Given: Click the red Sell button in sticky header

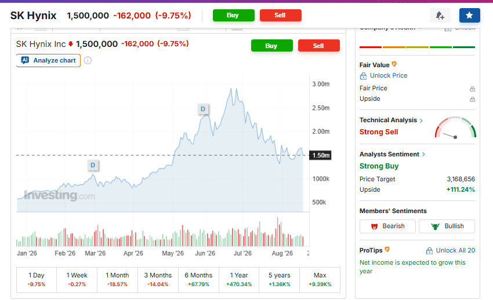Looking at the screenshot, I should (281, 15).
